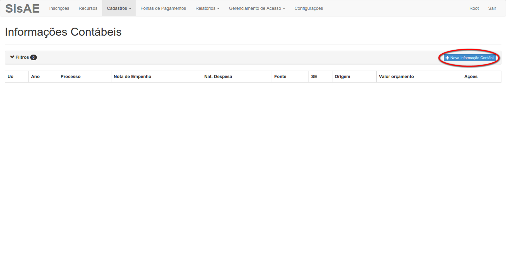The image size is (506, 260).
Task: Expand the Relatórios dropdown menu
Action: 207,8
